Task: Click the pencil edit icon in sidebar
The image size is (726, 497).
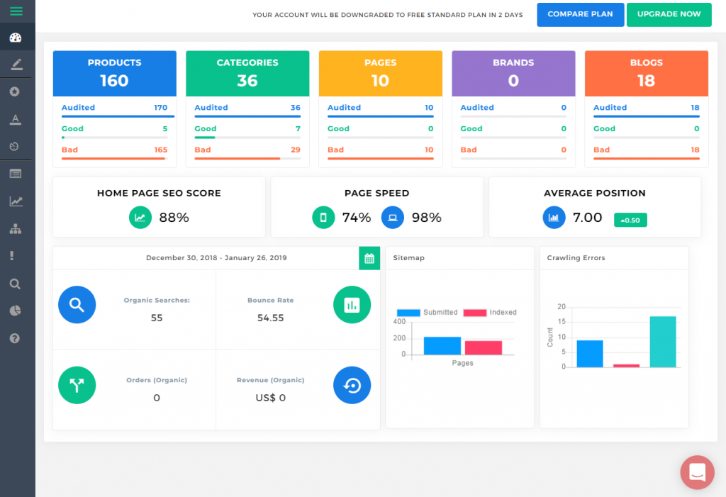Action: pos(16,65)
